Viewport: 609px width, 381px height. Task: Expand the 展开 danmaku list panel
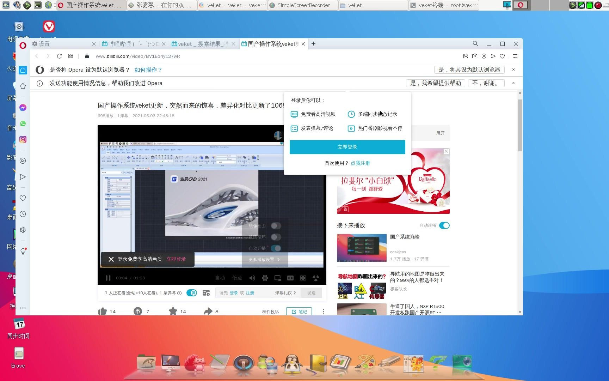click(x=441, y=133)
